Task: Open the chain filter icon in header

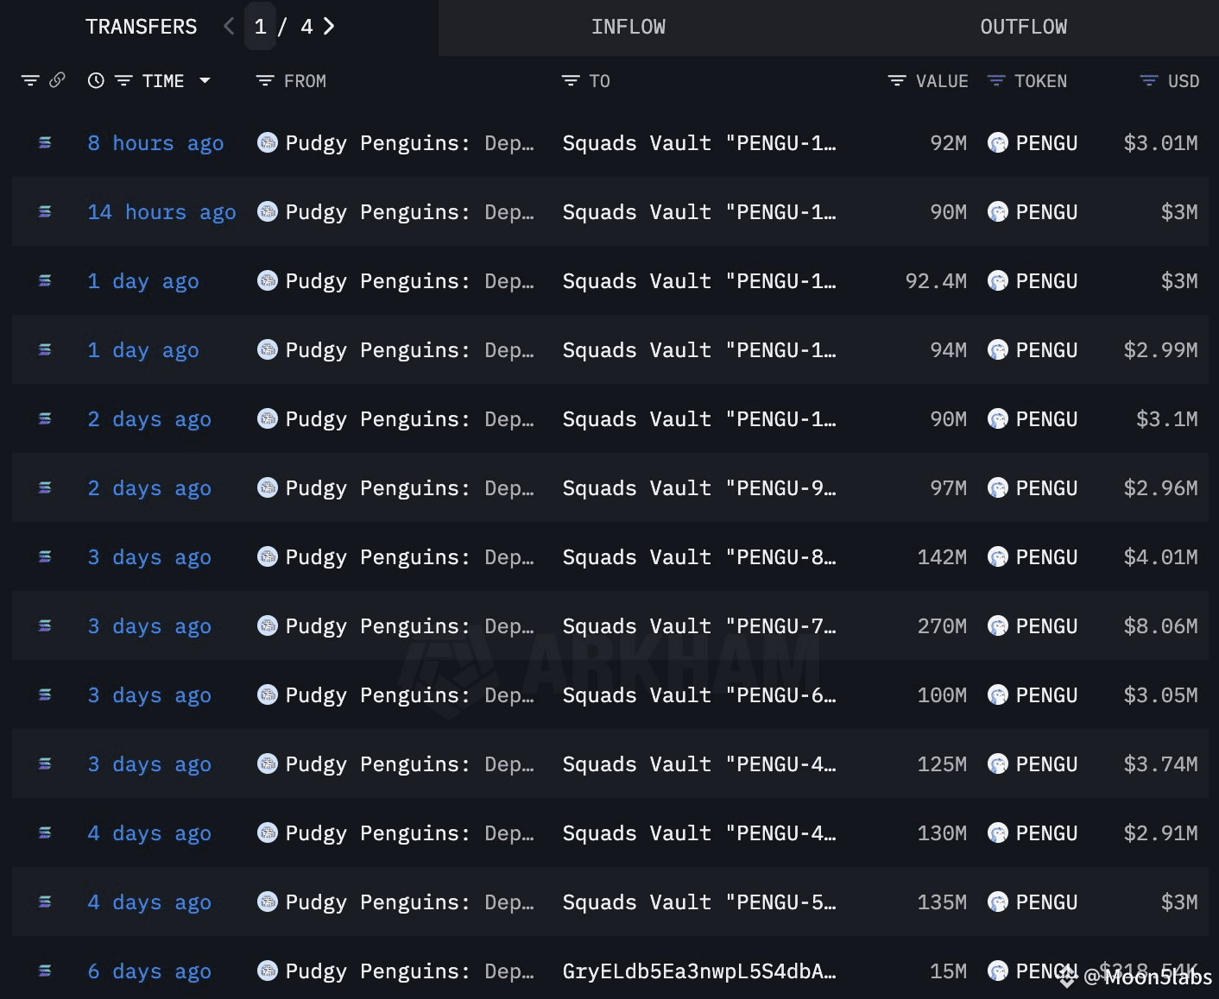Action: 30,81
